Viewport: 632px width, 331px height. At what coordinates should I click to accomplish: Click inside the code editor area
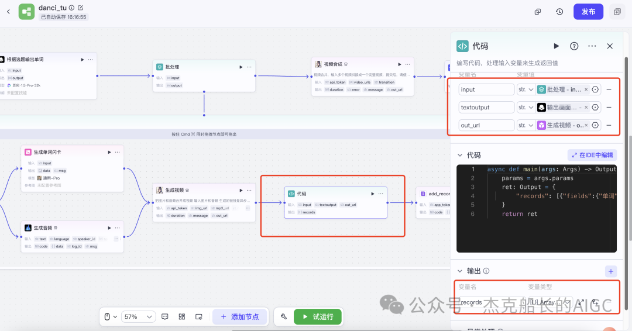point(537,208)
